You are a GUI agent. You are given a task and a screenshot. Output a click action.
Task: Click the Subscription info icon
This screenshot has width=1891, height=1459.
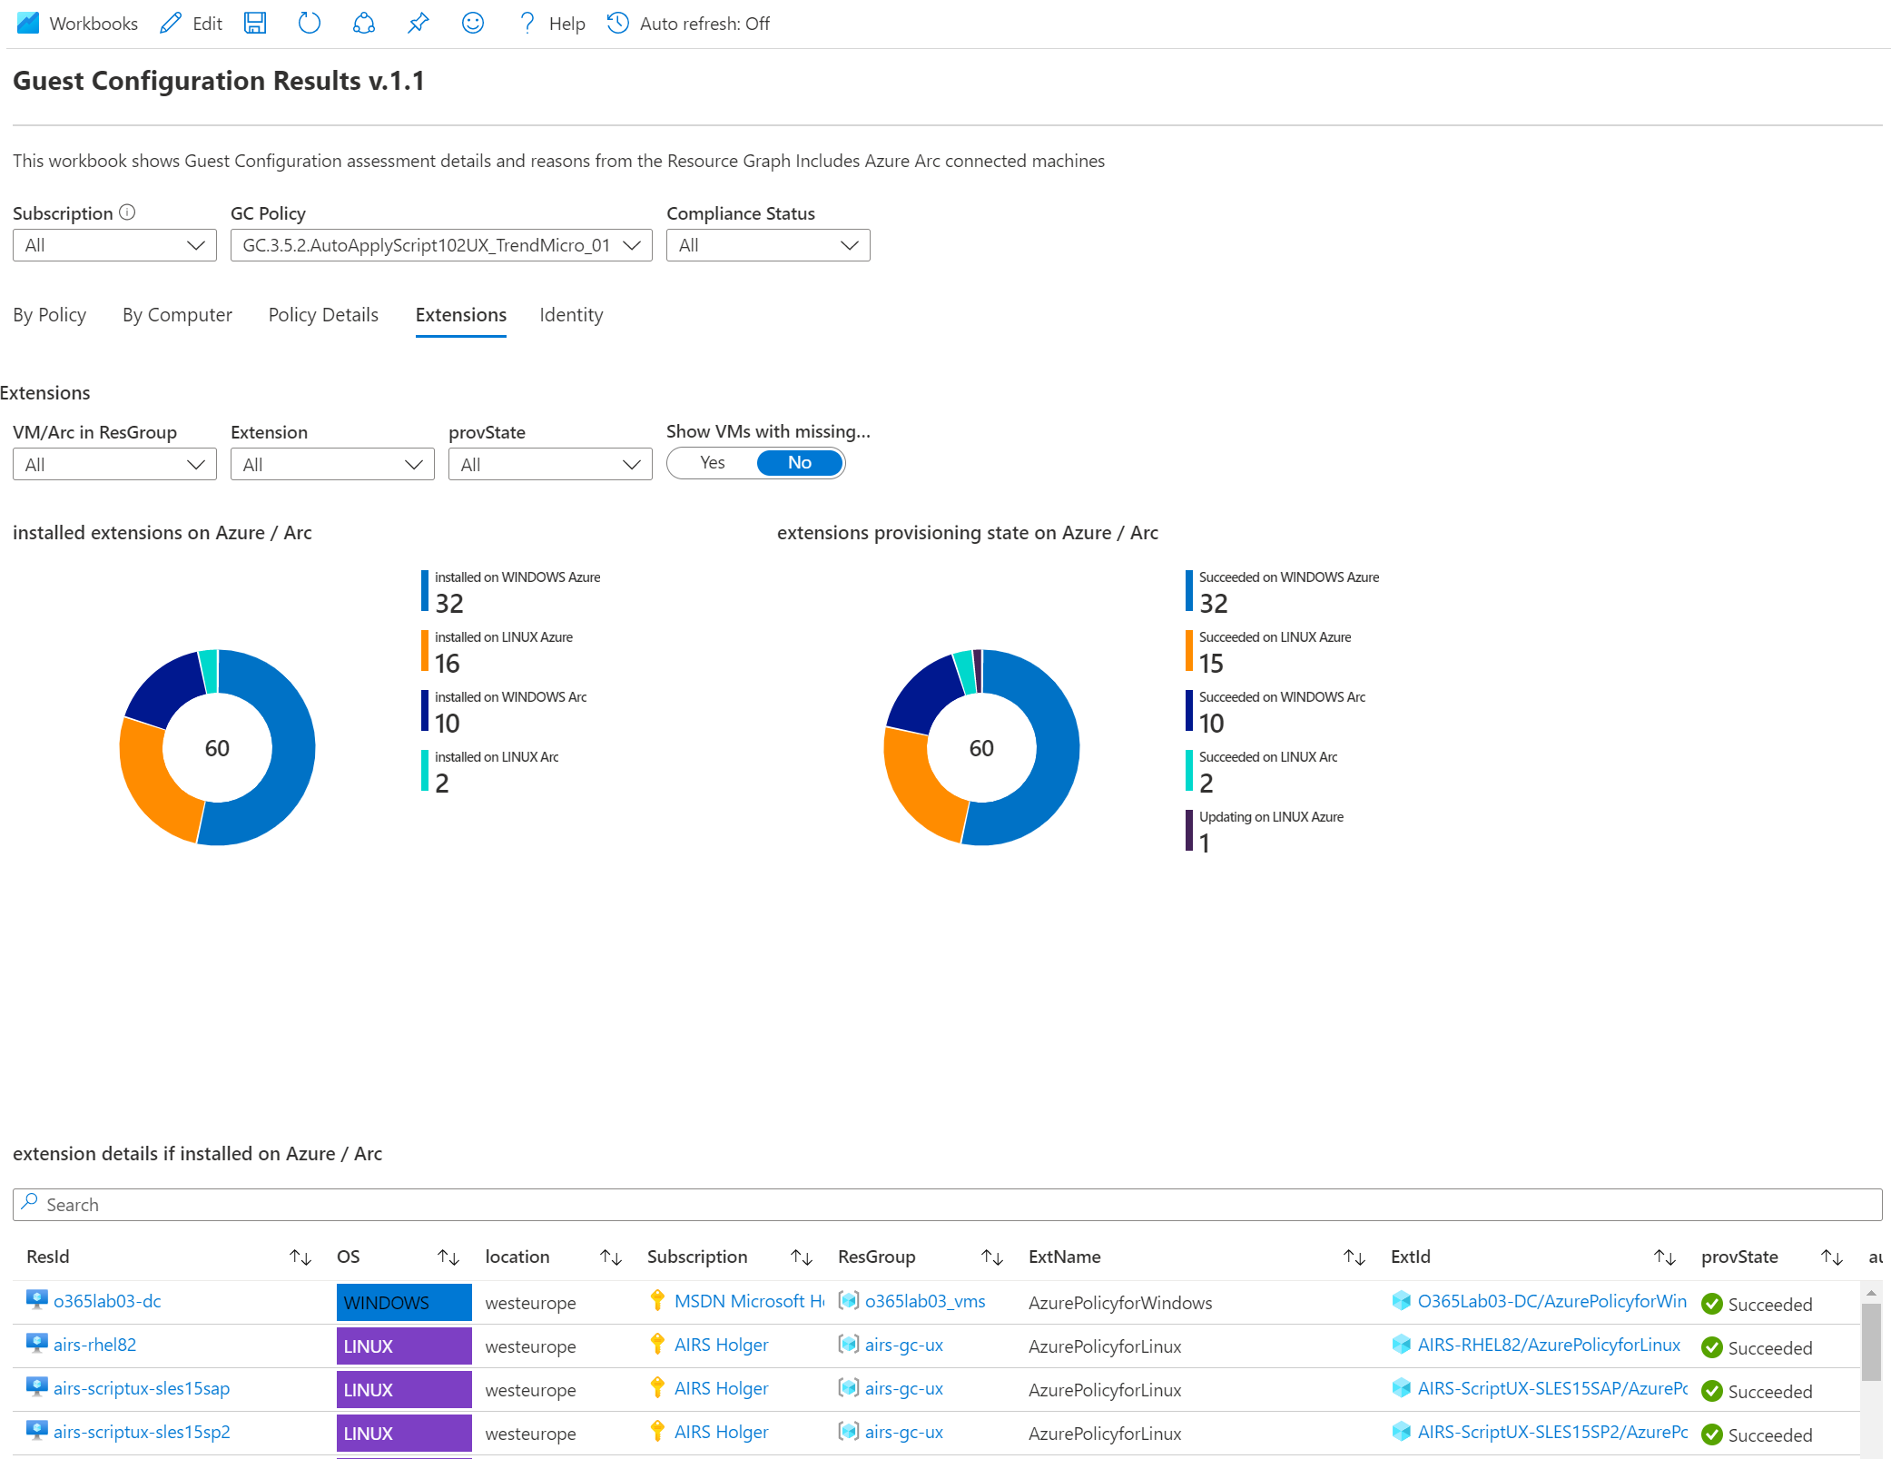pos(127,212)
